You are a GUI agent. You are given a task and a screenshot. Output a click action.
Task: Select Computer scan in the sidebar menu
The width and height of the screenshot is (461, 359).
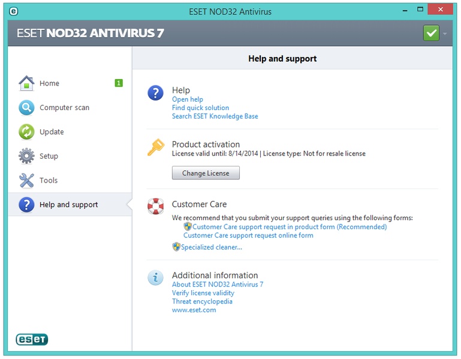64,108
